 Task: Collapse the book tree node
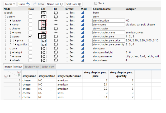5,13
